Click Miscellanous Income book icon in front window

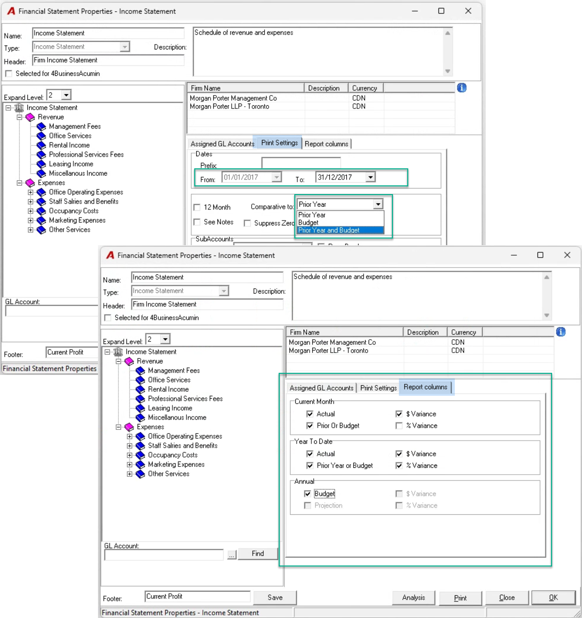pos(140,417)
